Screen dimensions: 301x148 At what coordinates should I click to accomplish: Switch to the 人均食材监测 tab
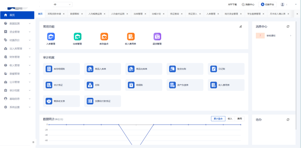pyautogui.click(x=118, y=14)
